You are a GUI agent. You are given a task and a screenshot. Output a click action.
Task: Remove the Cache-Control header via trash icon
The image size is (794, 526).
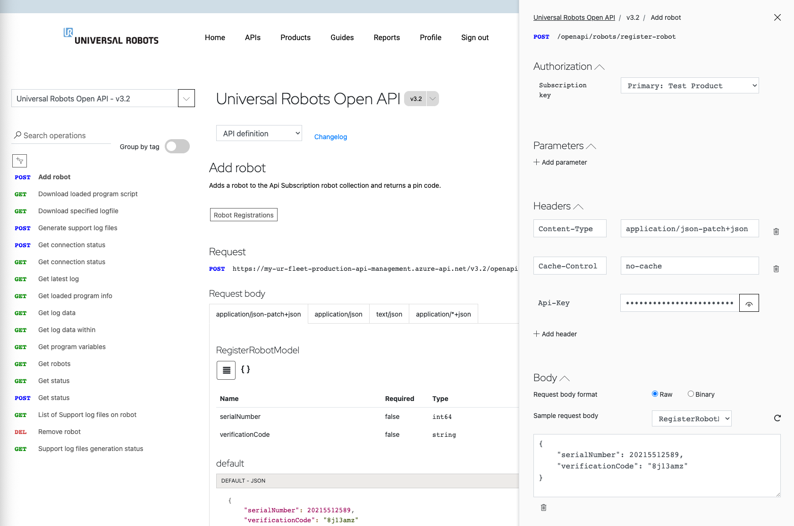776,268
